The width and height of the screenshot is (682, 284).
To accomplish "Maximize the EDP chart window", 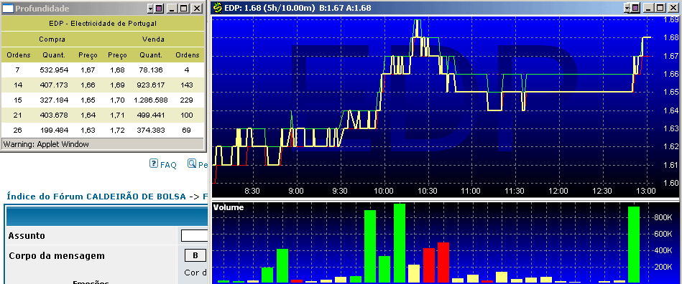I will tap(660, 8).
